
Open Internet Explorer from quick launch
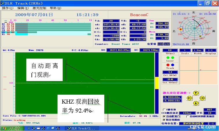[48, 128]
